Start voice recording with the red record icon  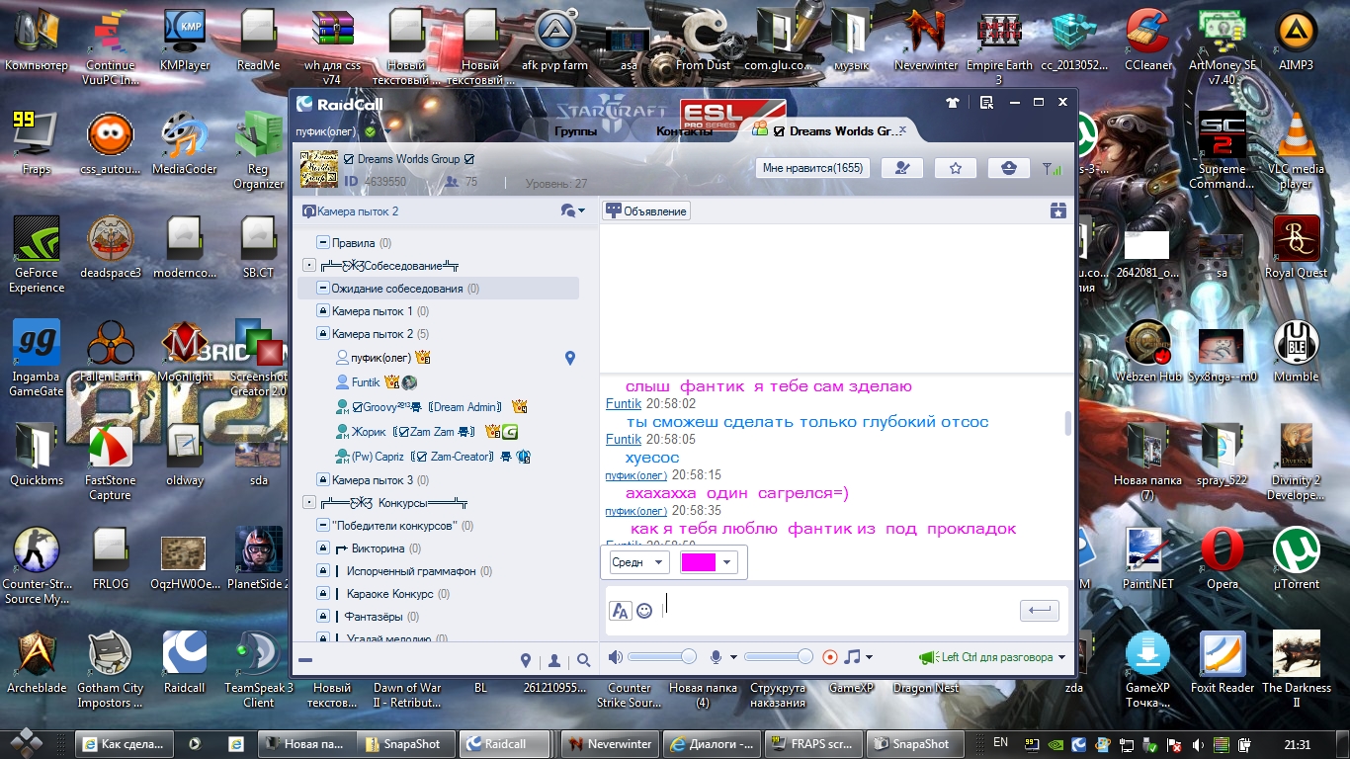[x=830, y=657]
